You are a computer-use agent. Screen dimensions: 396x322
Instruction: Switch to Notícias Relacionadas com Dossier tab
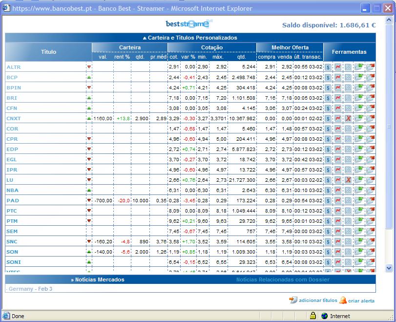click(x=283, y=279)
